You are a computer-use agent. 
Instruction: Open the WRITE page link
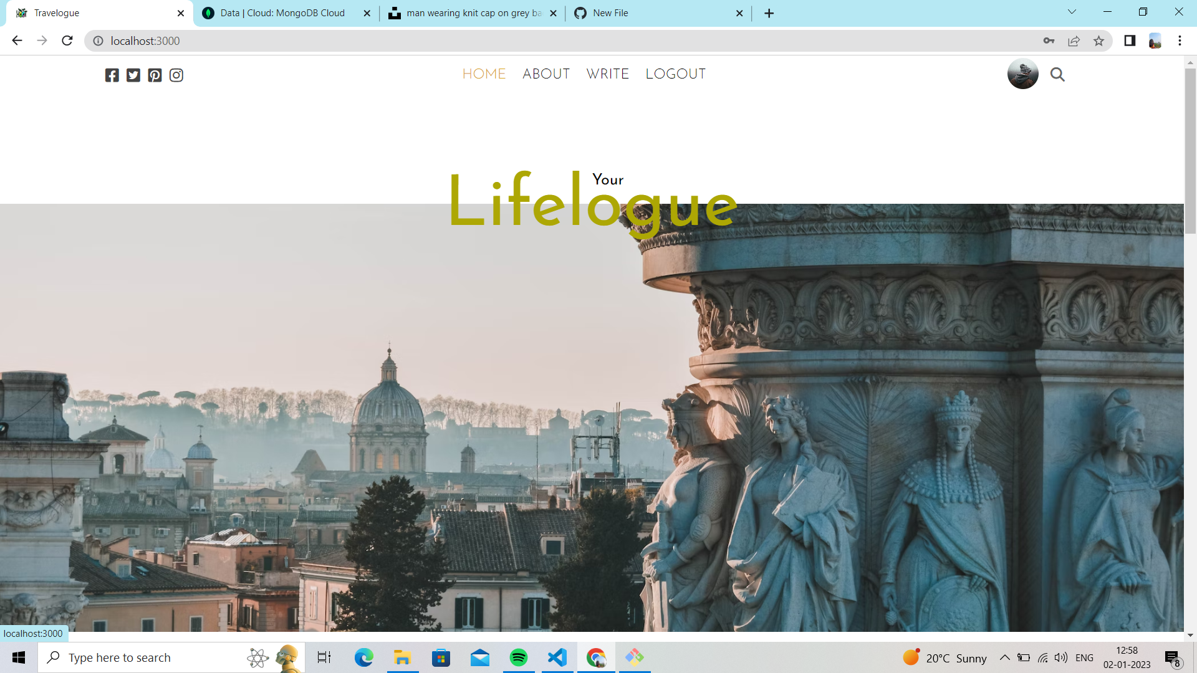pyautogui.click(x=607, y=74)
